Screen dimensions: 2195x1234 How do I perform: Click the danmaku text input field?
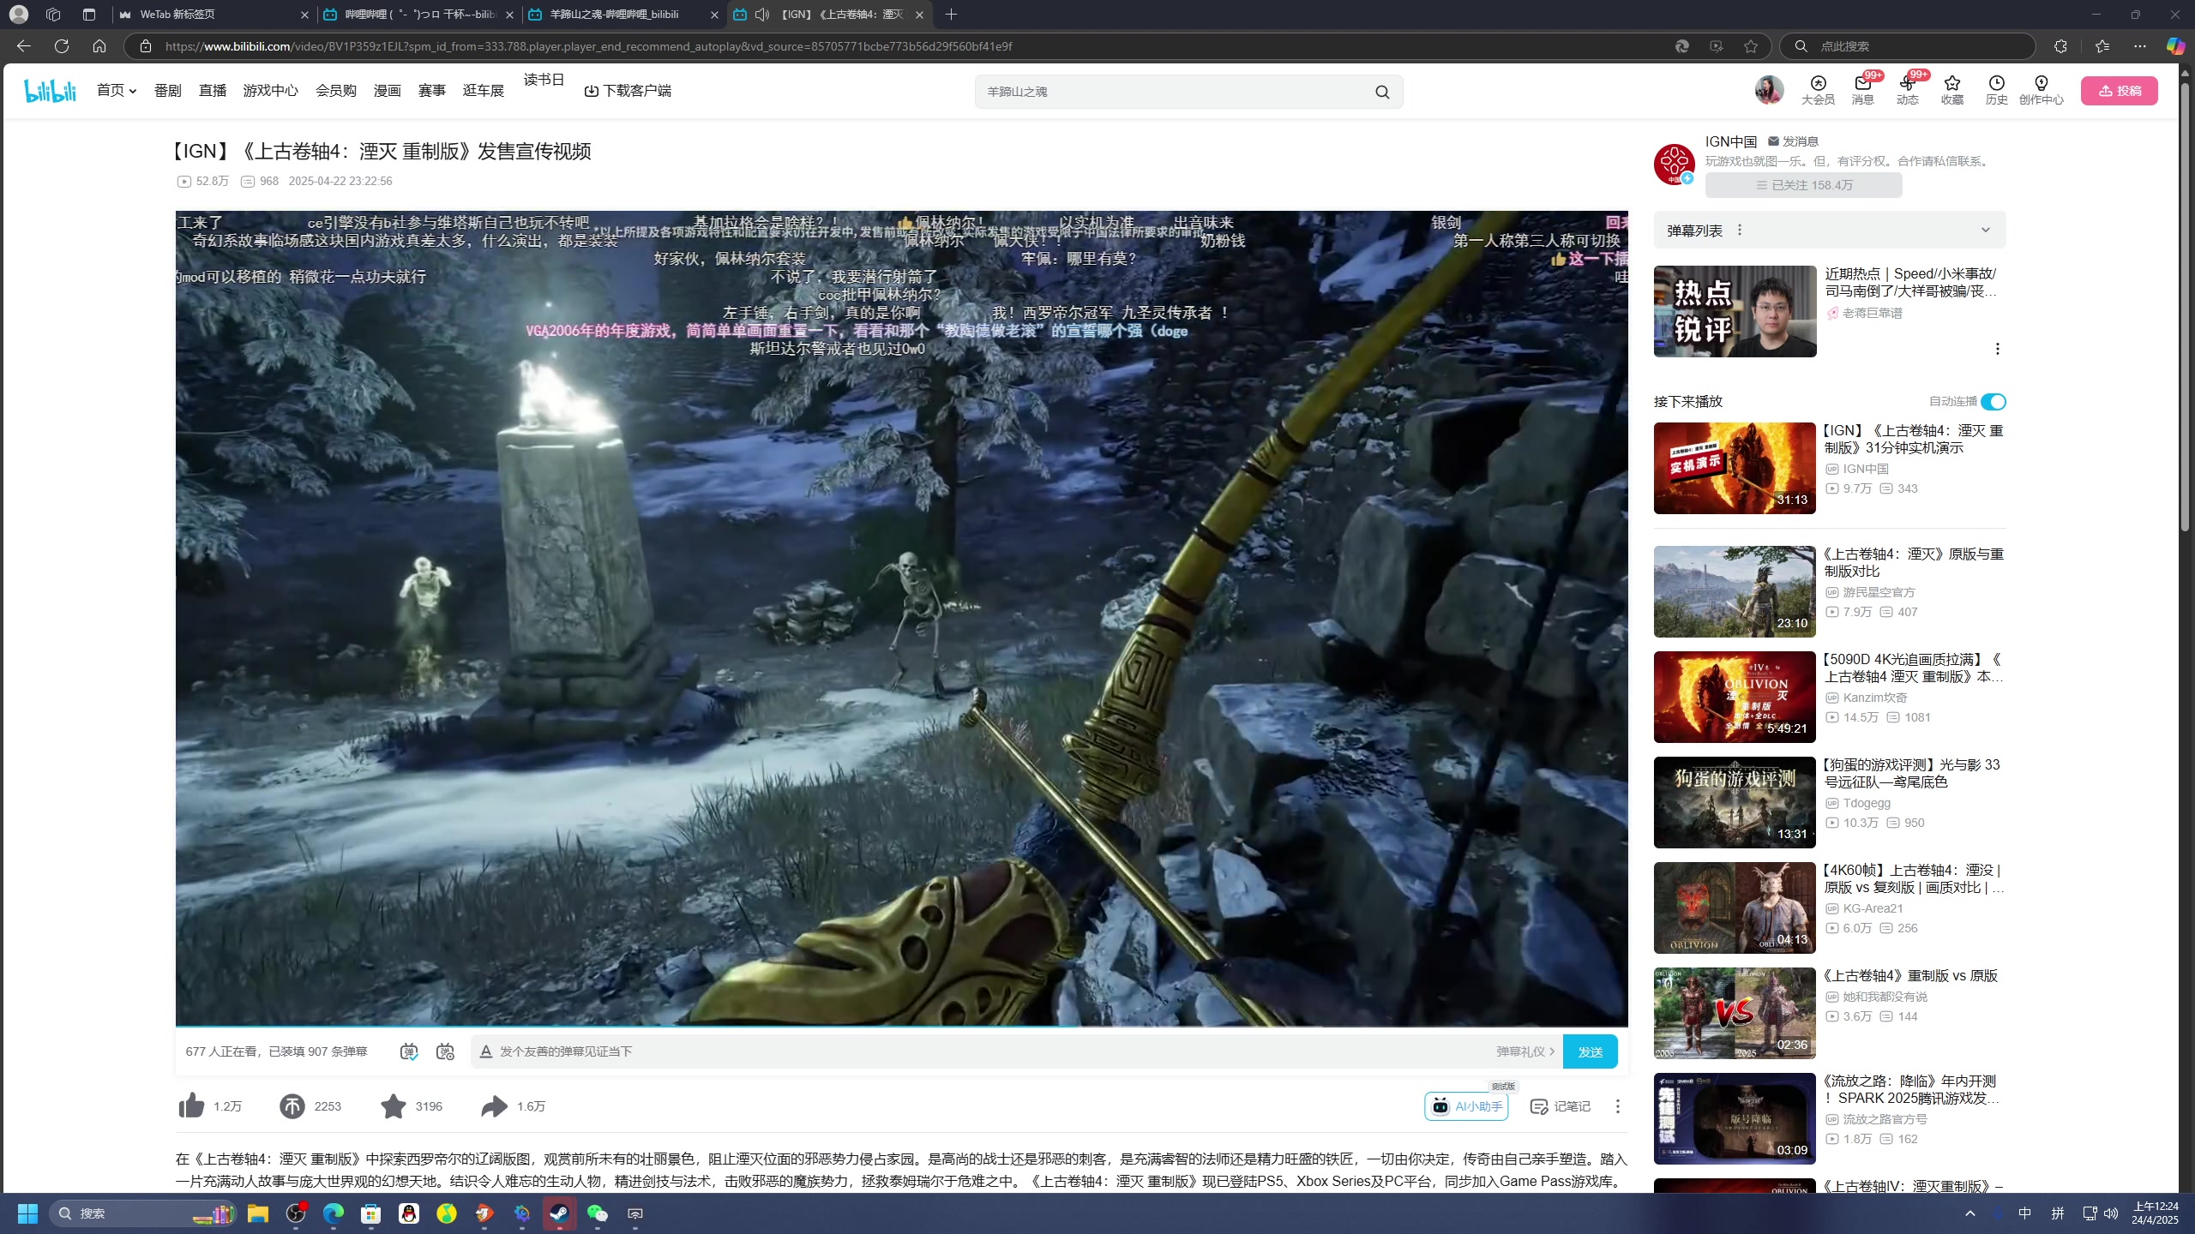click(986, 1051)
